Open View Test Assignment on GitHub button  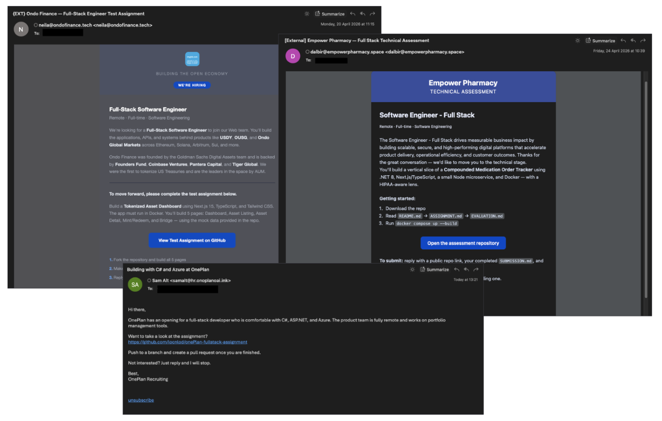192,241
